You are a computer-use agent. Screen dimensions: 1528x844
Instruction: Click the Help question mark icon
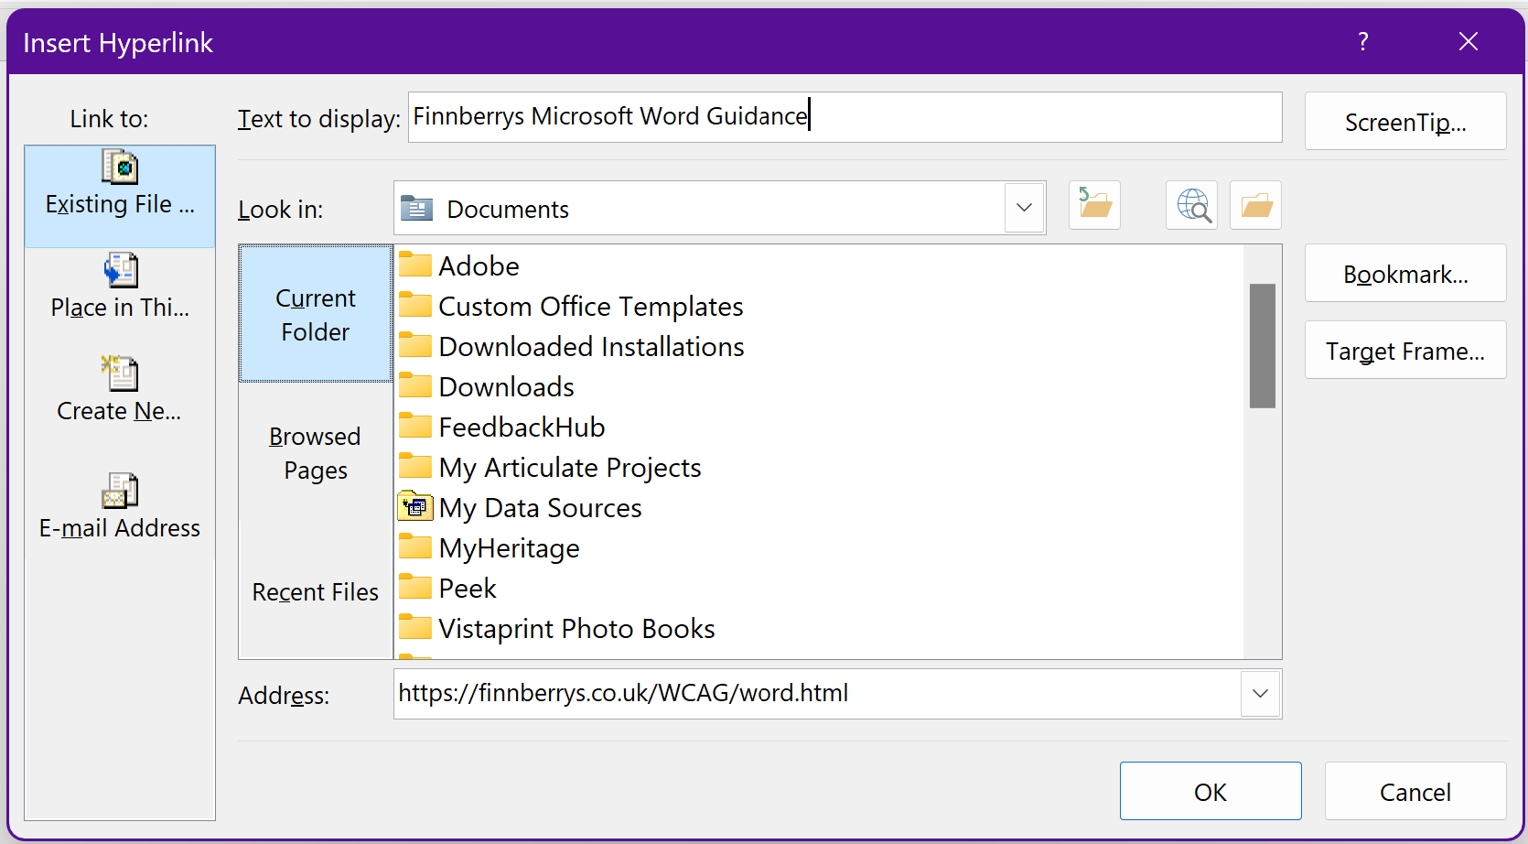click(1363, 41)
